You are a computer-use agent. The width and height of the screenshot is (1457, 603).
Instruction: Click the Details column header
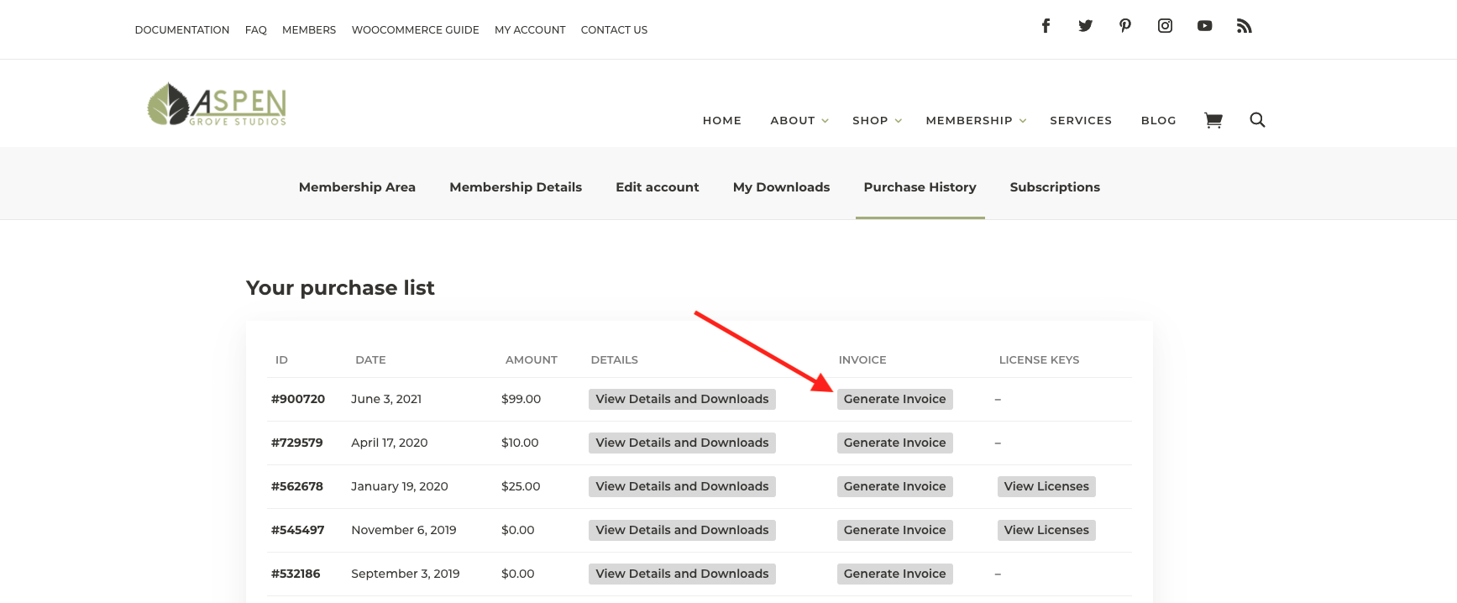615,359
